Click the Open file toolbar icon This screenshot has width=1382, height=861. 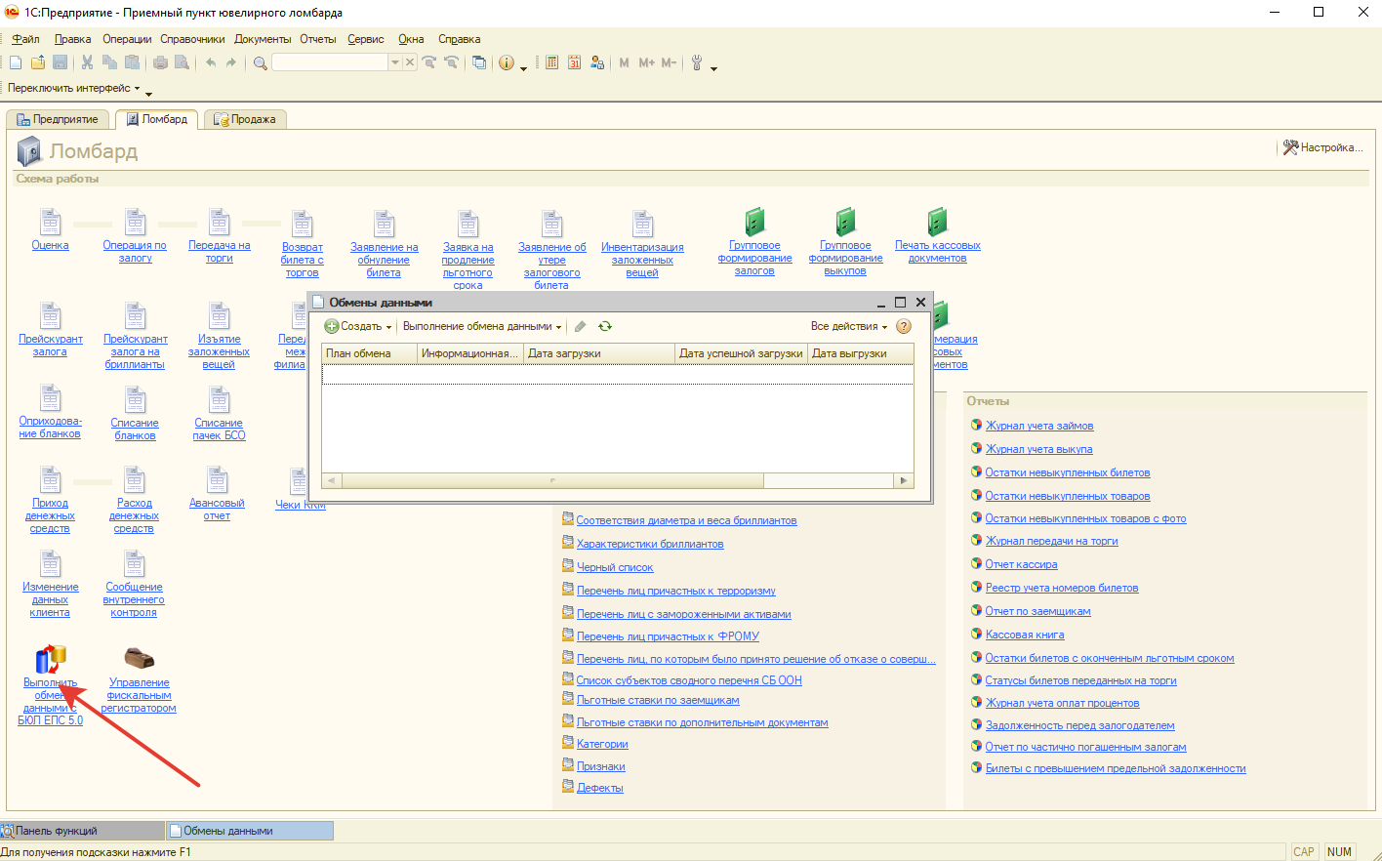38,62
